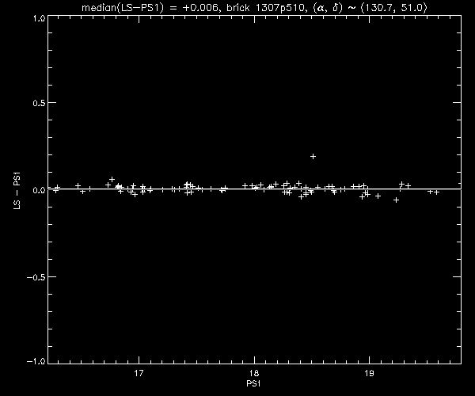Click the x-axis tick label '18'
The height and width of the screenshot is (396, 475).
point(254,373)
